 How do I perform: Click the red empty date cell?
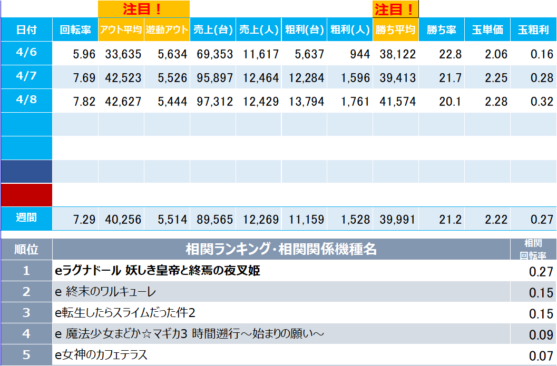tap(26, 195)
